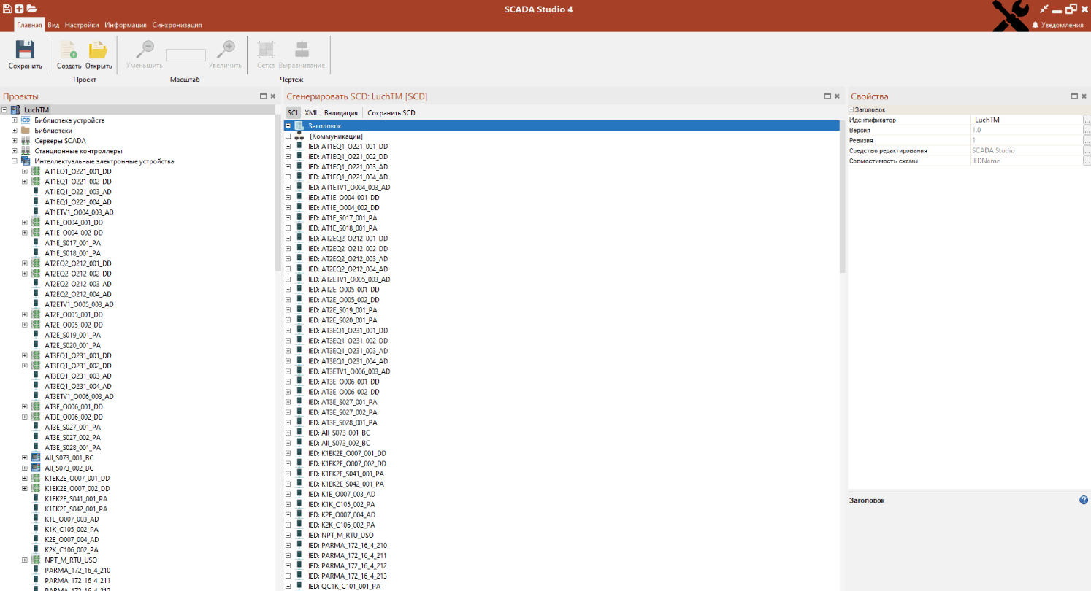This screenshot has width=1091, height=591.
Task: Select AT1E_S017_001_PA in Проекты tree
Action: point(73,243)
